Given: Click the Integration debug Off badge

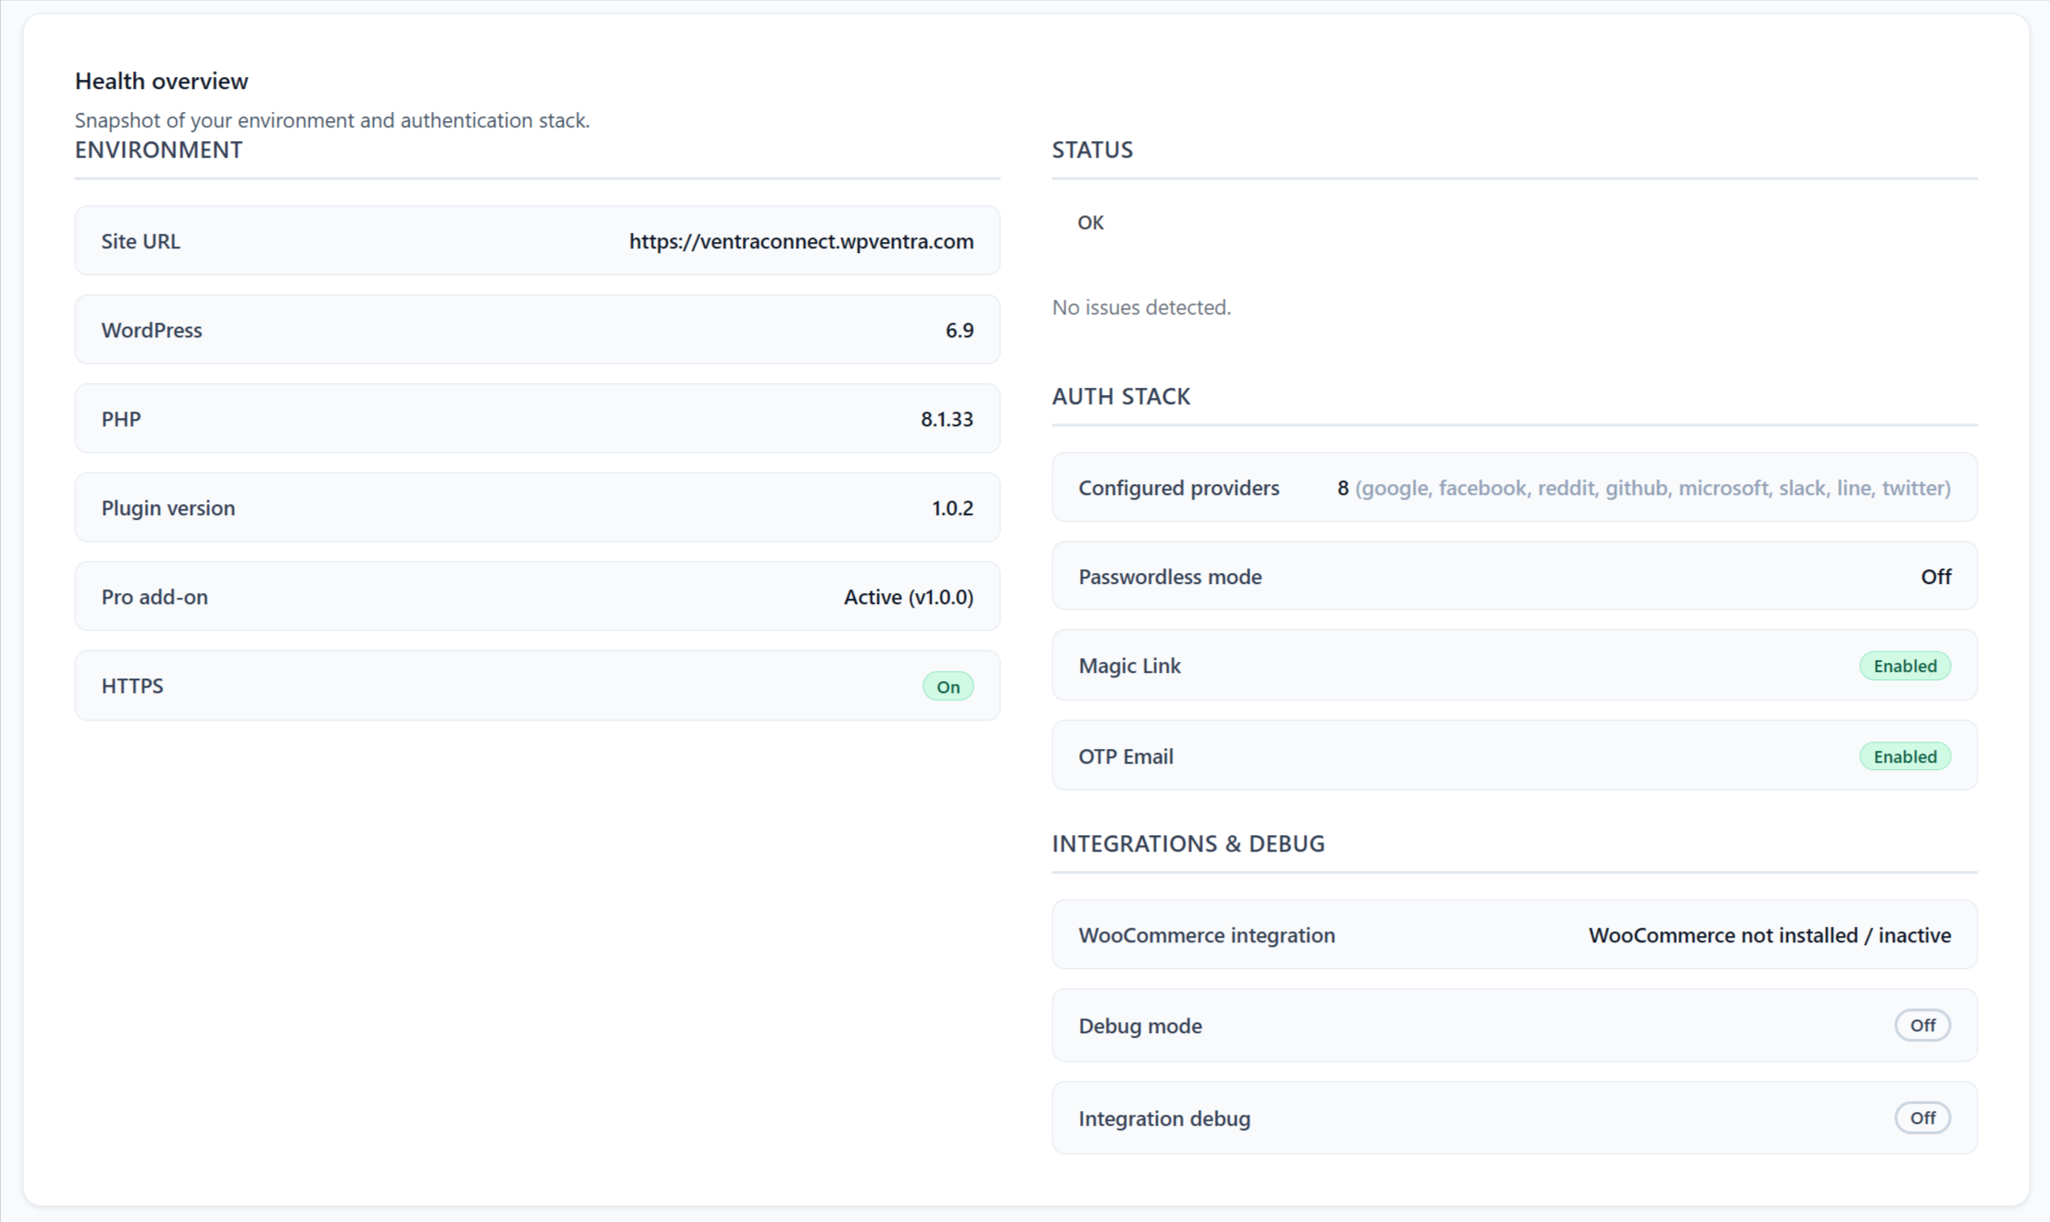Looking at the screenshot, I should click(1922, 1118).
